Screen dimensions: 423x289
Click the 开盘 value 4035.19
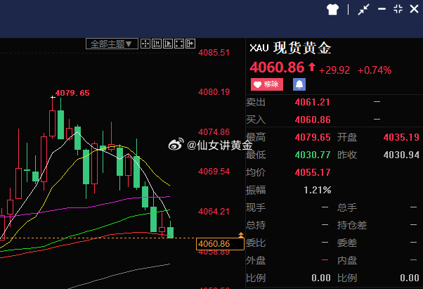401,137
